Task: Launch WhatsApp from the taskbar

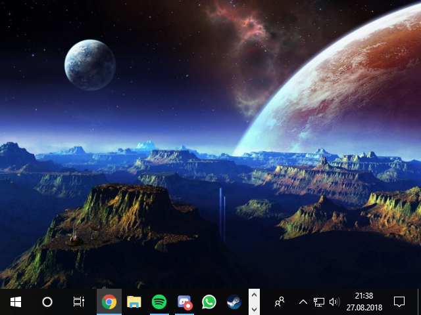Action: [209, 302]
